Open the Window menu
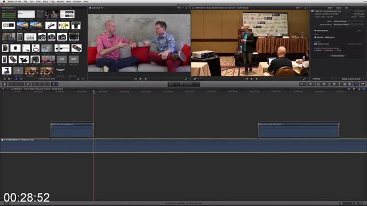This screenshot has height=206, width=367. pyautogui.click(x=77, y=1)
